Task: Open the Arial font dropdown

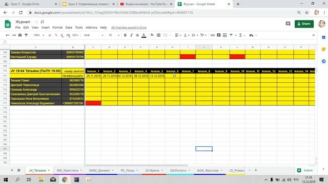Action: 93,35
